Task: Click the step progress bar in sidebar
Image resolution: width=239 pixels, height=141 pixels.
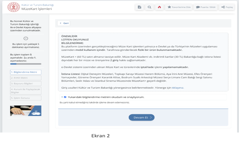Action: 26,64
